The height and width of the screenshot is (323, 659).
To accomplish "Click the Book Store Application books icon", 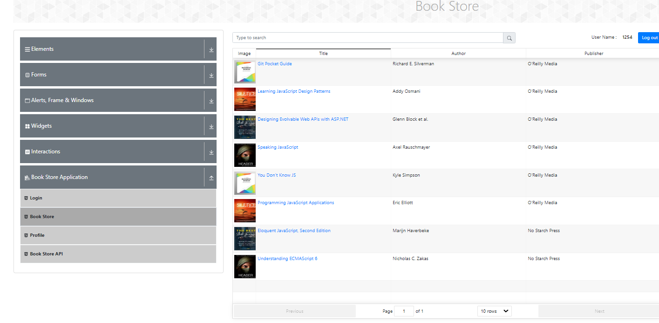I will point(27,178).
